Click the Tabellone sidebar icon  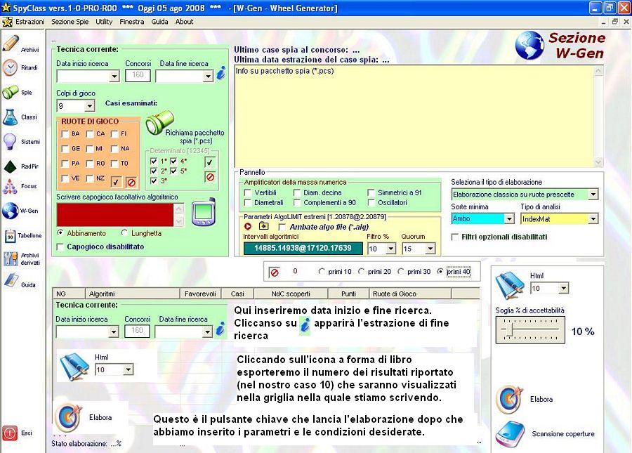(x=11, y=236)
